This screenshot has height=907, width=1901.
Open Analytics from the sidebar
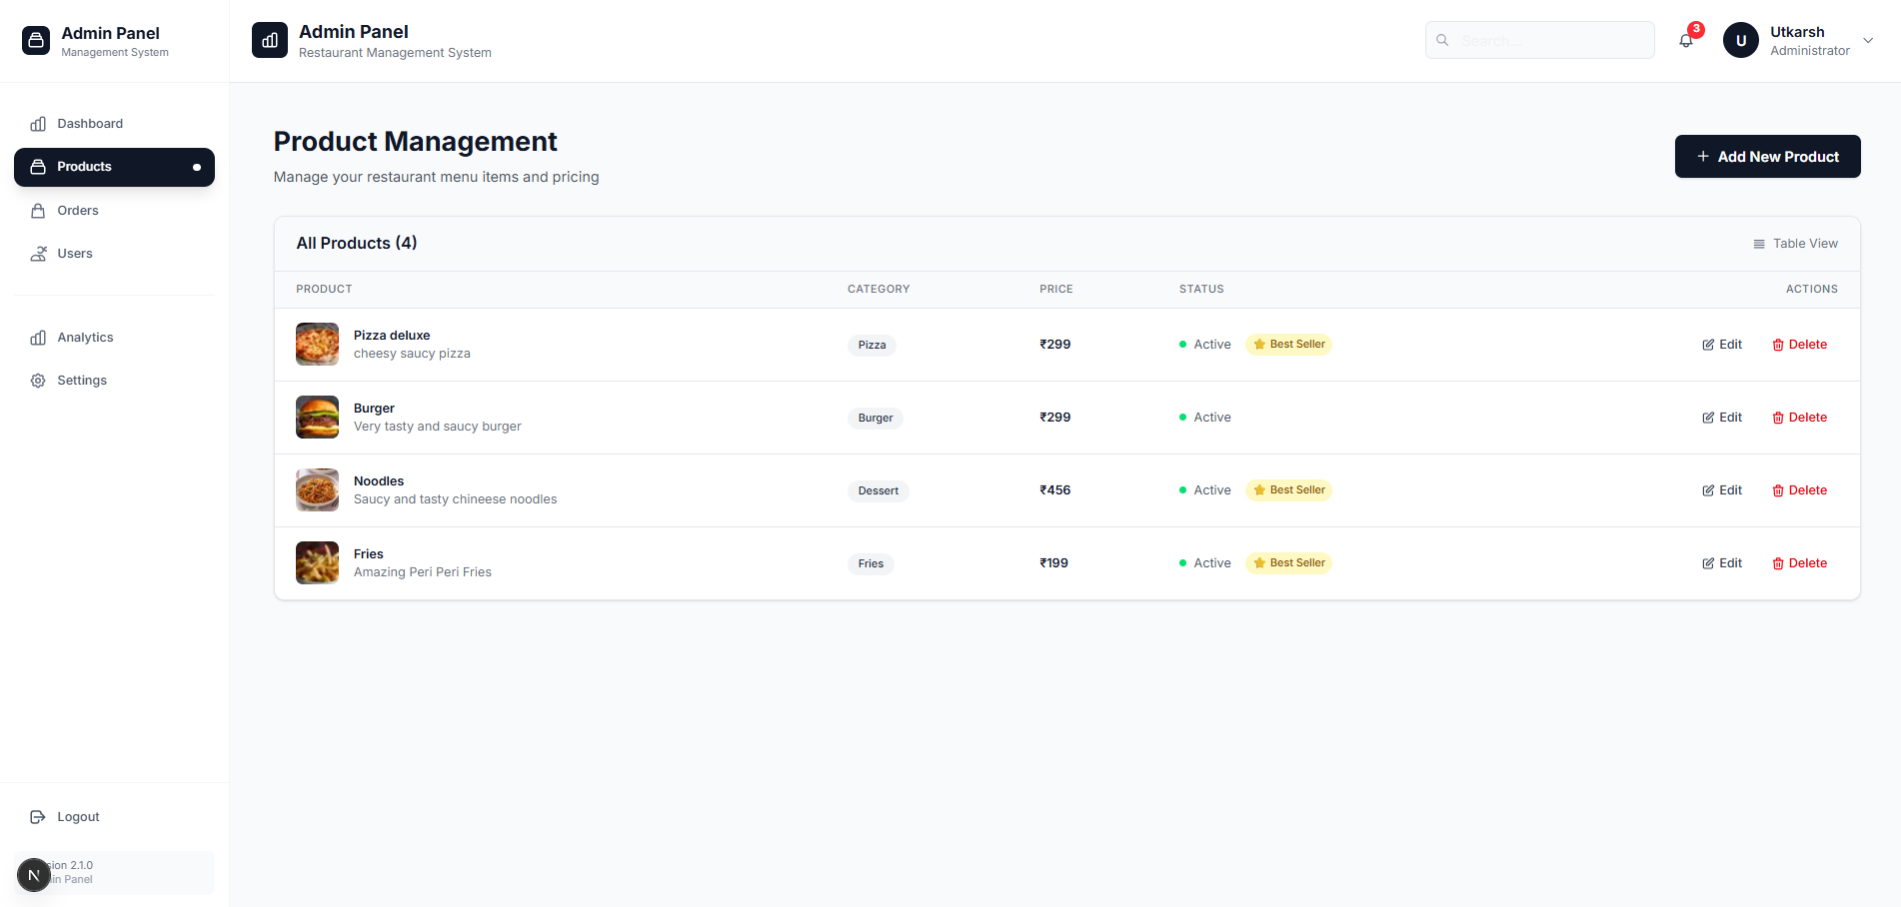85,338
